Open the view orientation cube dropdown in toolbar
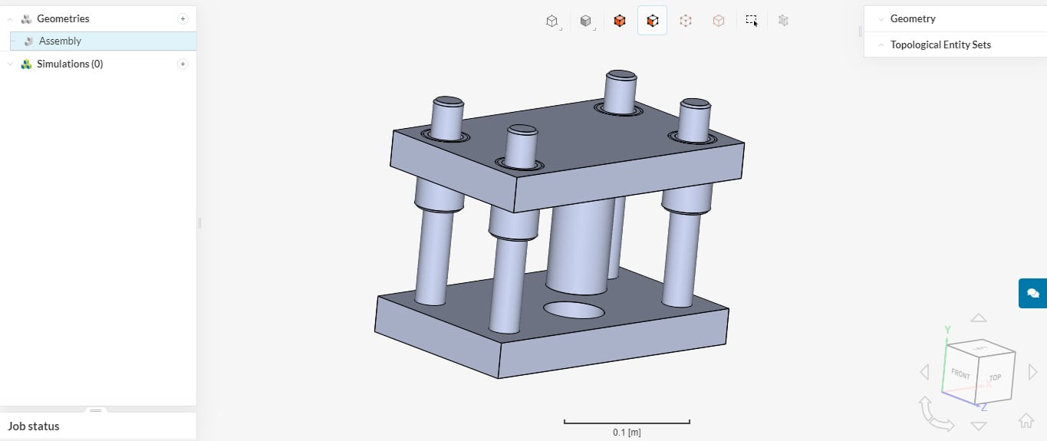The width and height of the screenshot is (1047, 441). click(551, 21)
